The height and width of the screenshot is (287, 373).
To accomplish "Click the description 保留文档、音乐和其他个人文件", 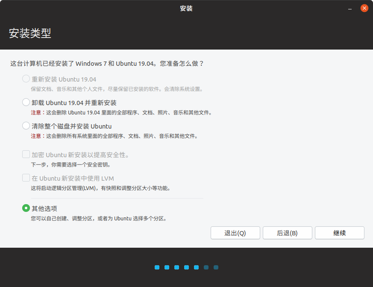I will [x=117, y=89].
